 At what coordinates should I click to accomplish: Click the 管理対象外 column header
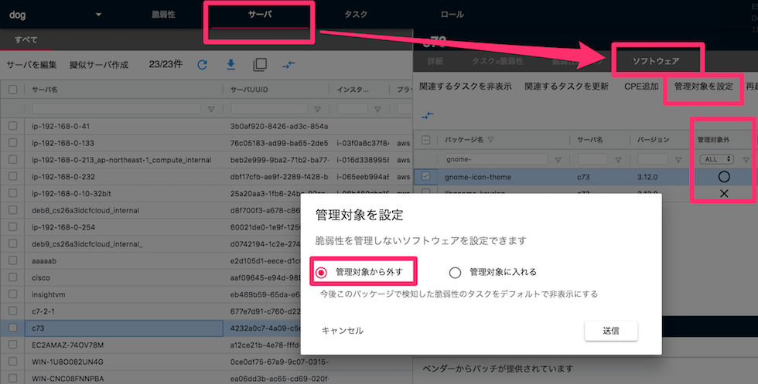[x=713, y=140]
